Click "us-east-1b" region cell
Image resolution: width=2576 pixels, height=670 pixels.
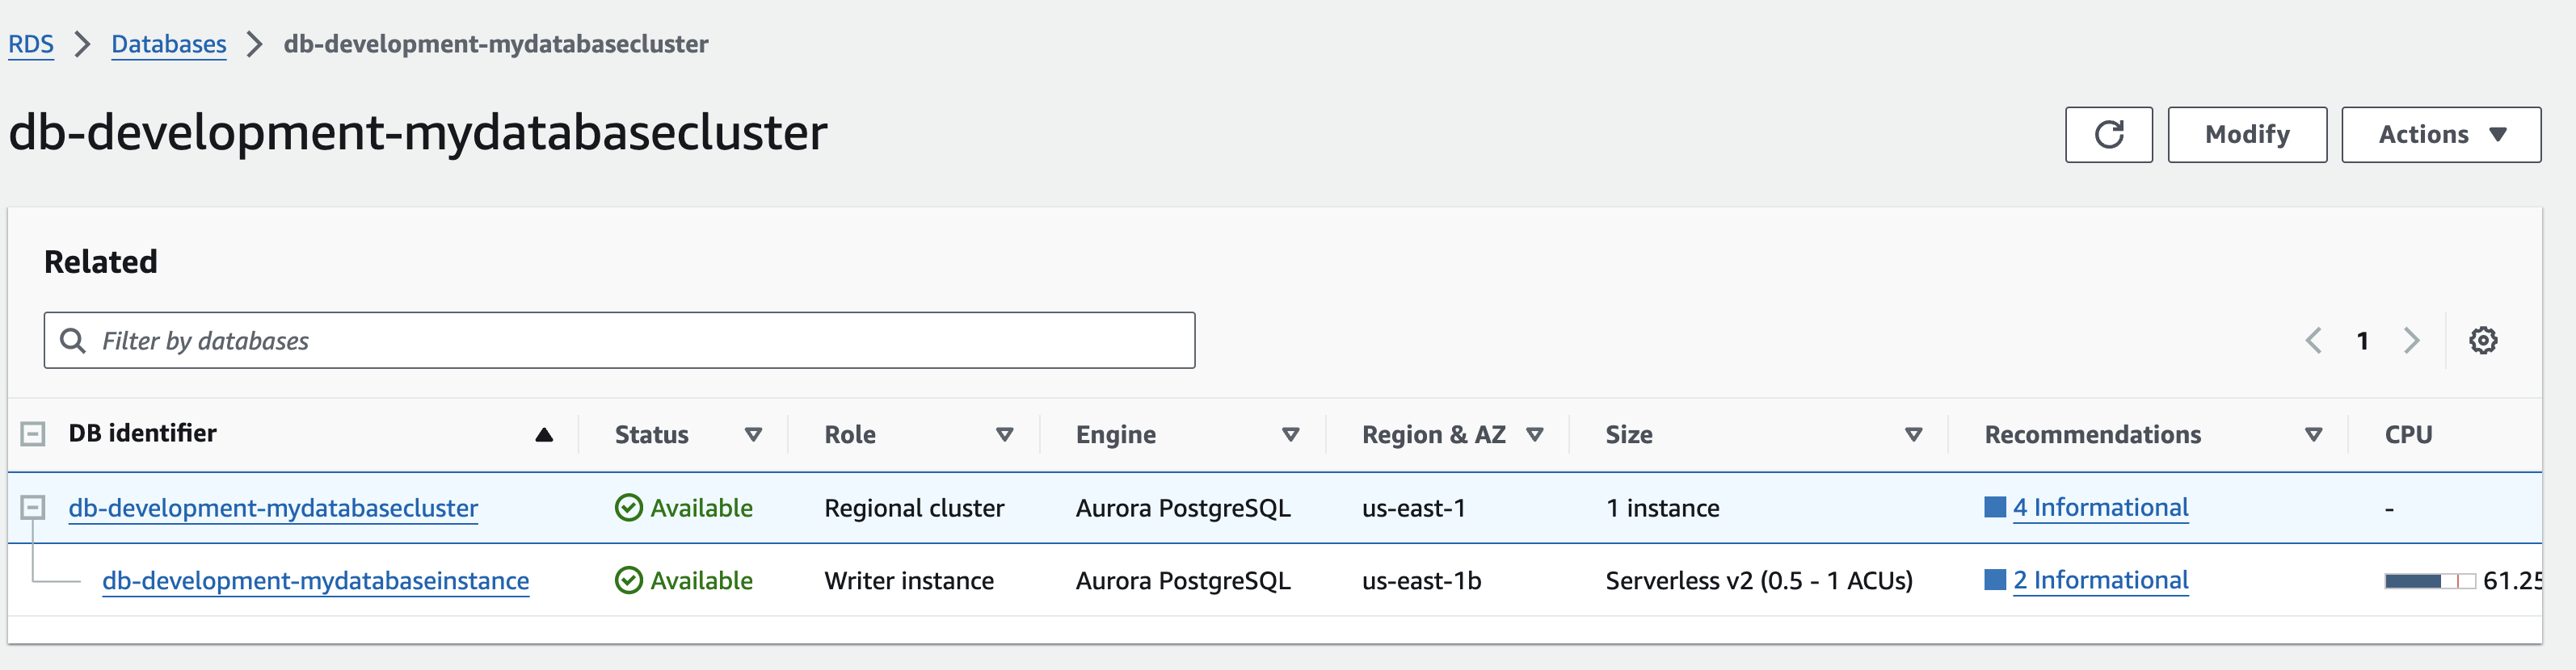1421,580
